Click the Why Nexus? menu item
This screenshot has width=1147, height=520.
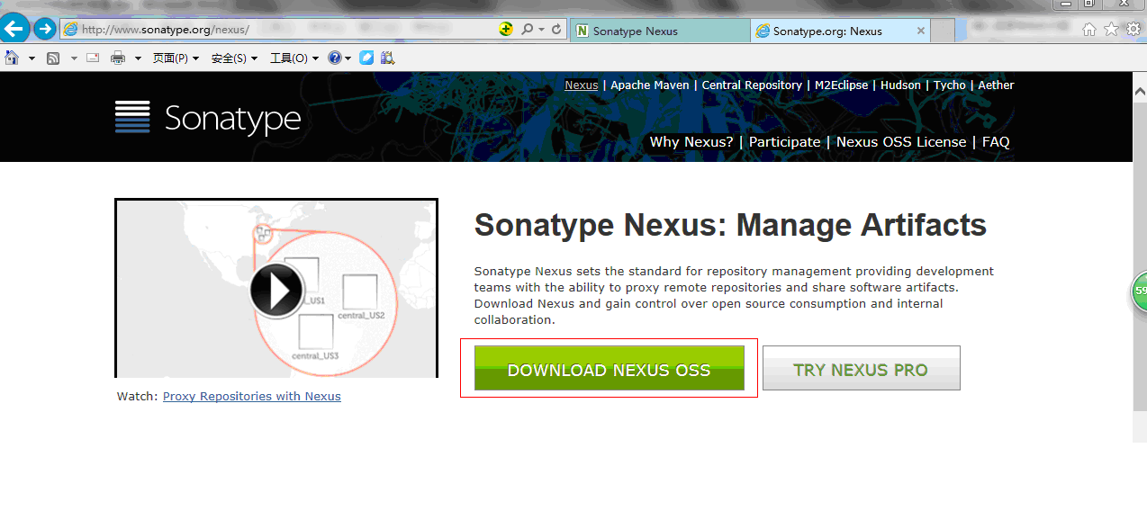pyautogui.click(x=691, y=142)
